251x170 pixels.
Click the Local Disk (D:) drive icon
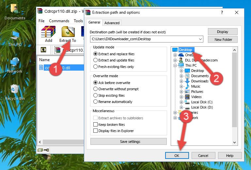(x=187, y=107)
